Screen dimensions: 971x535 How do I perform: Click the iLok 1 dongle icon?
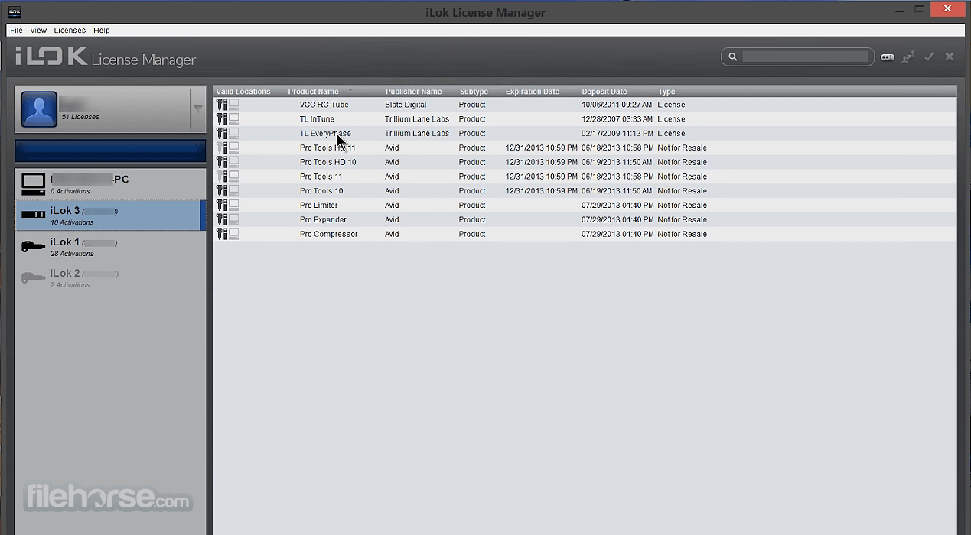click(33, 246)
